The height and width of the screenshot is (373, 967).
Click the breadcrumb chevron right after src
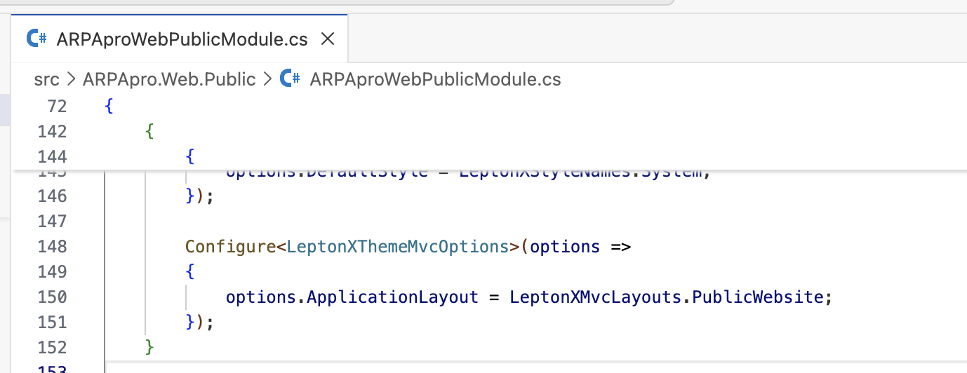point(71,79)
